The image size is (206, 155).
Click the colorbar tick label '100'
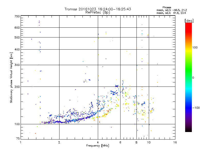click(x=195, y=48)
